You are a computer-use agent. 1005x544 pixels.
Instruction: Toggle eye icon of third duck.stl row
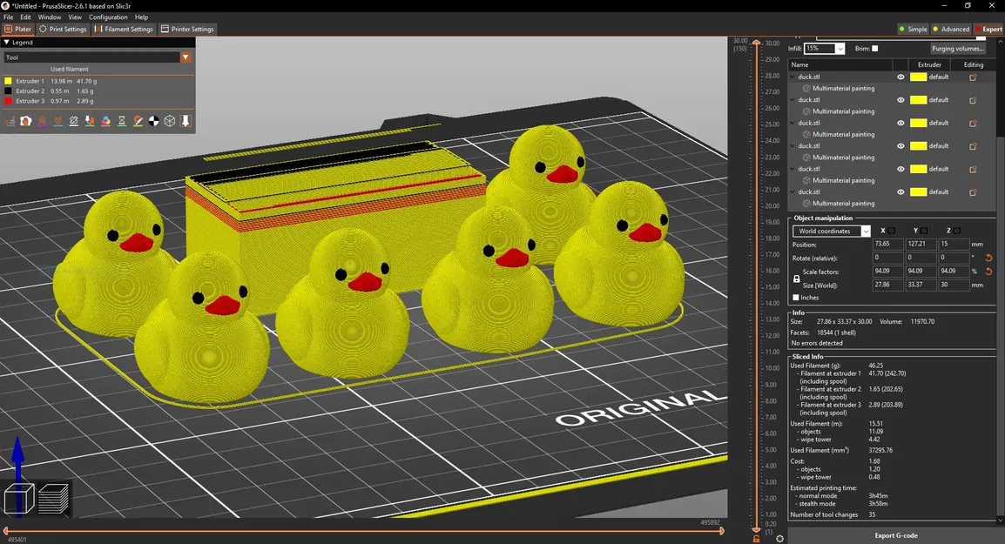900,123
